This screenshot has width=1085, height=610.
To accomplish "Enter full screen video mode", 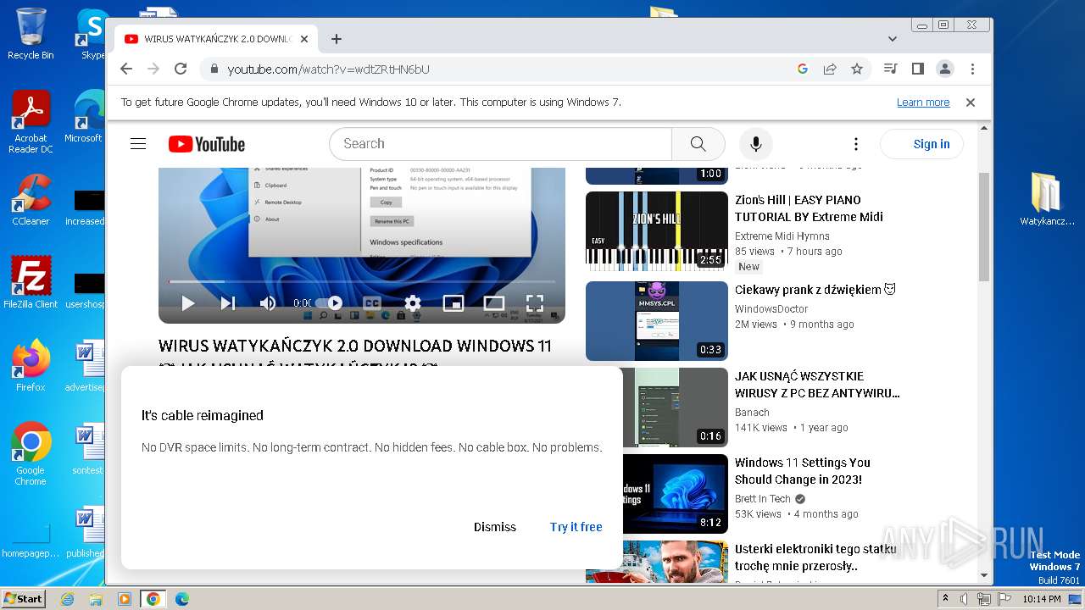I will 534,303.
